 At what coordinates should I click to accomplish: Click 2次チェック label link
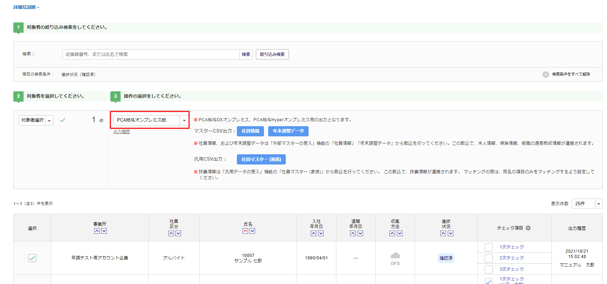tap(512, 258)
